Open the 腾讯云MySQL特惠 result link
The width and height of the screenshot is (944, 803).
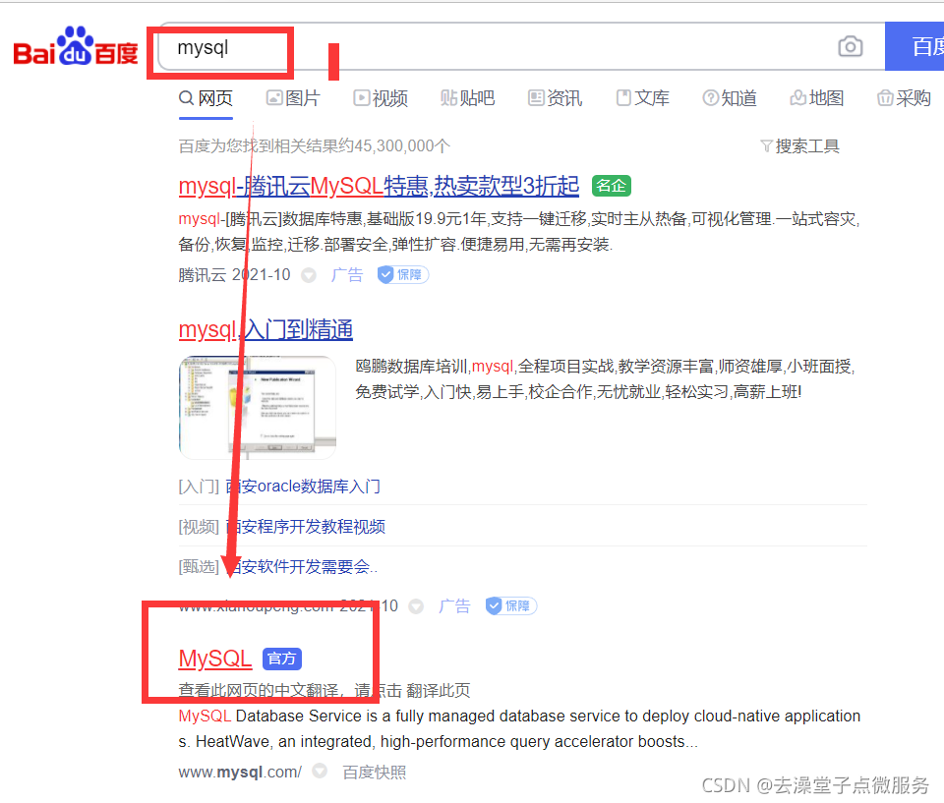pos(379,186)
